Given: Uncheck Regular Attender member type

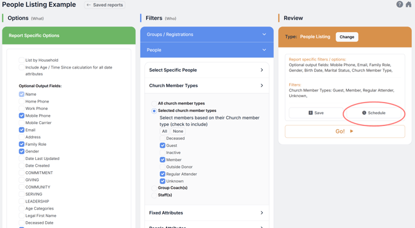Looking at the screenshot, I should pyautogui.click(x=162, y=174).
